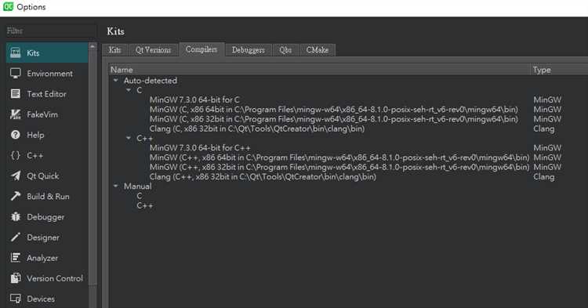Switch to the Debuggers tab
This screenshot has width=588, height=308.
pyautogui.click(x=249, y=50)
